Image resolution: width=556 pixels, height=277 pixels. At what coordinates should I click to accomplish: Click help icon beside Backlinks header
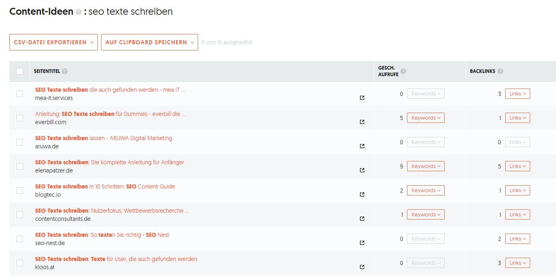500,71
